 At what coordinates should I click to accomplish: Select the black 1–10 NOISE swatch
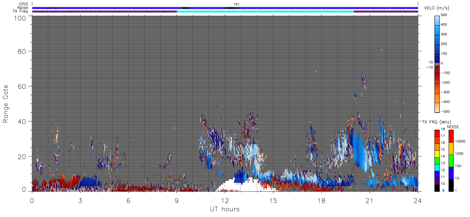click(450, 185)
